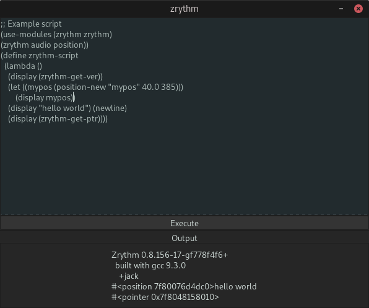Click the define zrythm-script line

(x=39, y=56)
